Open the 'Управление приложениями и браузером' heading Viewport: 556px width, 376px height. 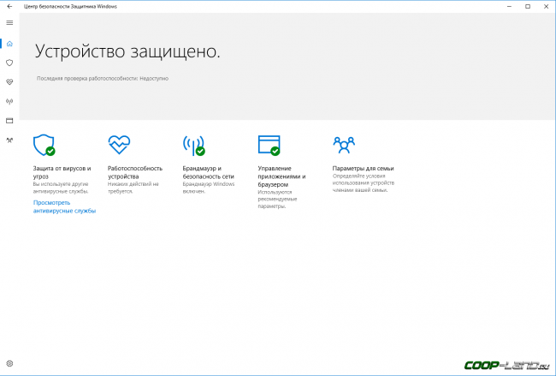click(281, 176)
